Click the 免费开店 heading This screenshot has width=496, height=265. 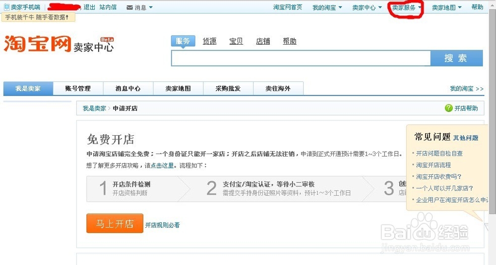(x=111, y=139)
